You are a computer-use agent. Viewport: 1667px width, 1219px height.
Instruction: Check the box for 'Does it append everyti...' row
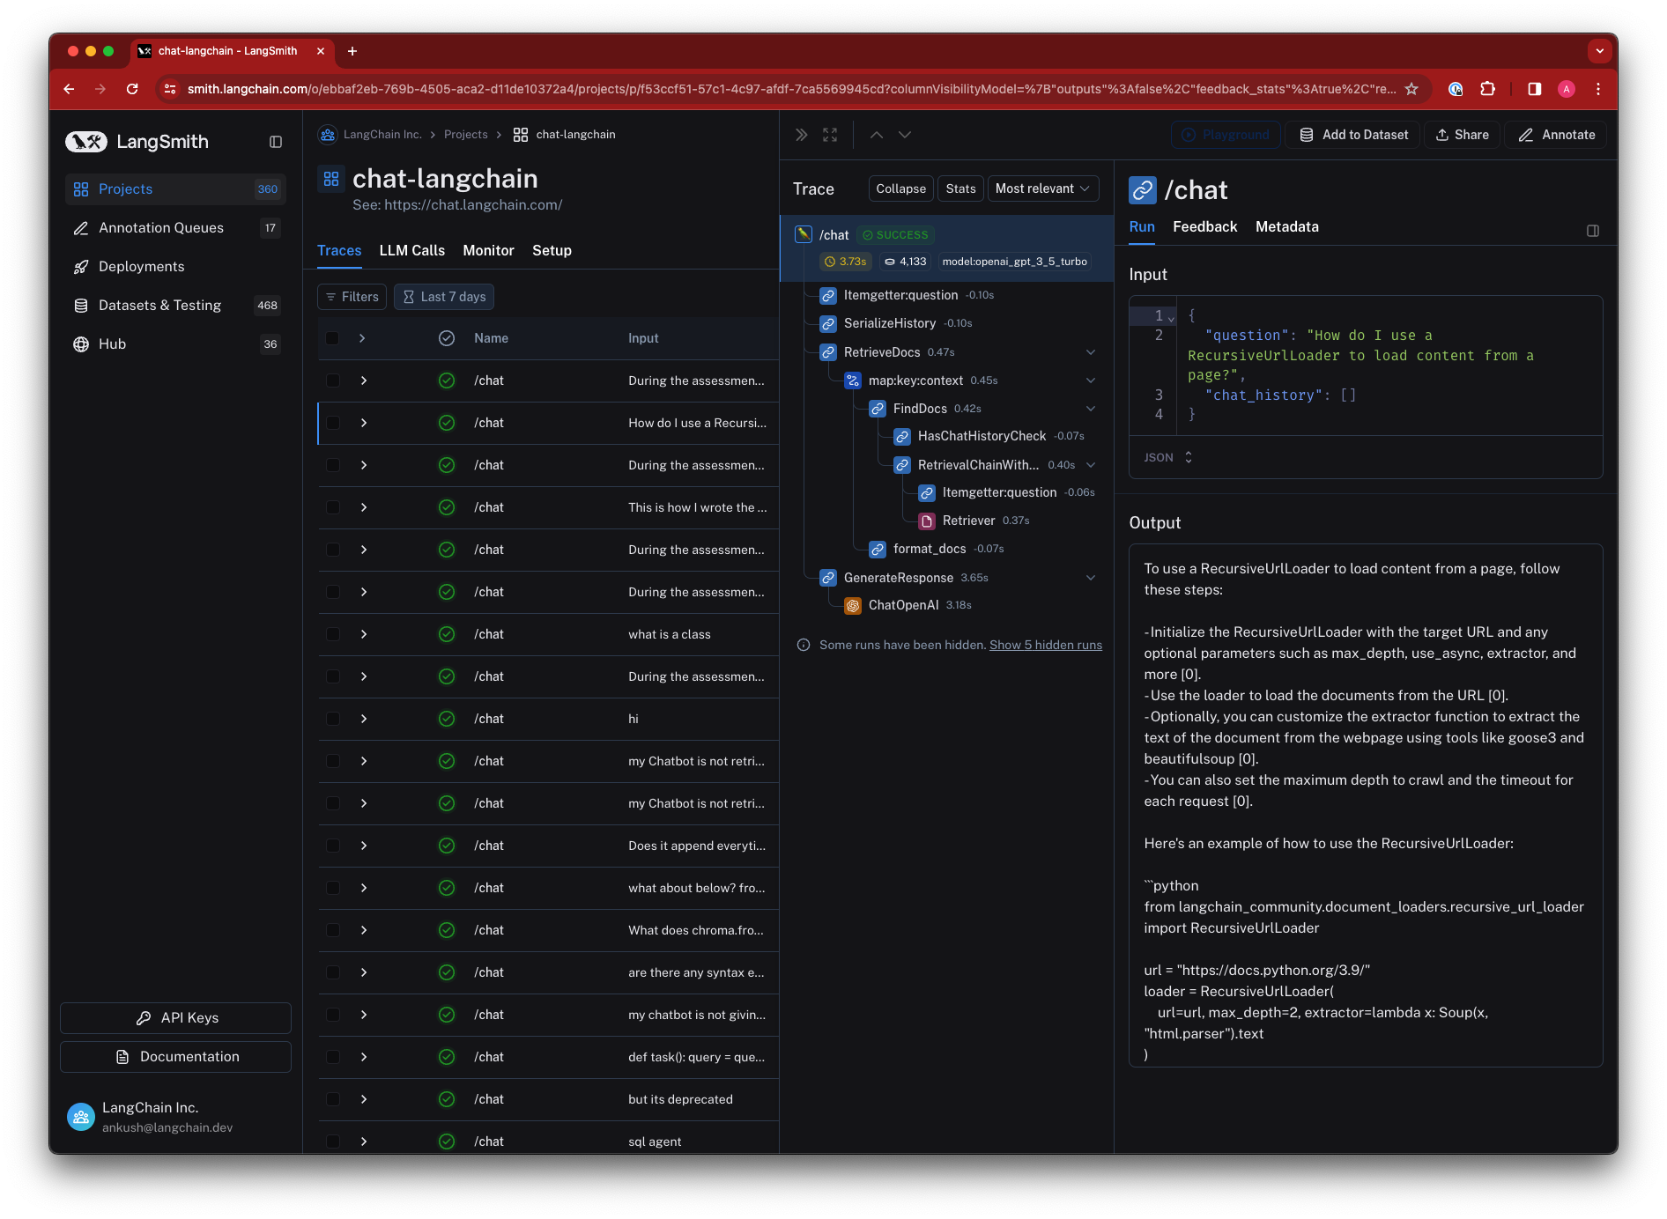click(x=333, y=846)
